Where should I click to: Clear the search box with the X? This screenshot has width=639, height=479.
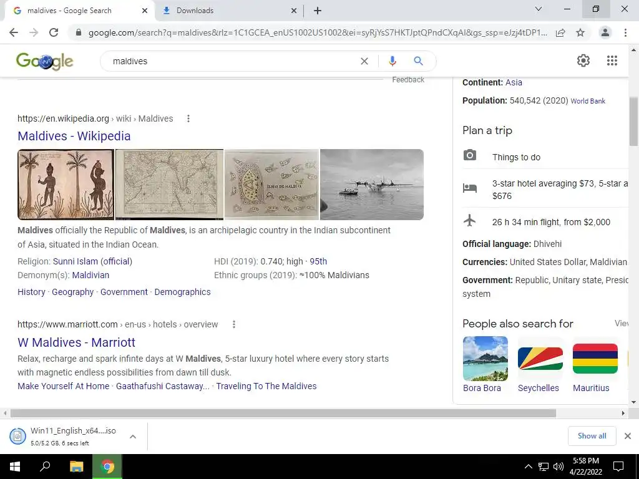point(364,61)
